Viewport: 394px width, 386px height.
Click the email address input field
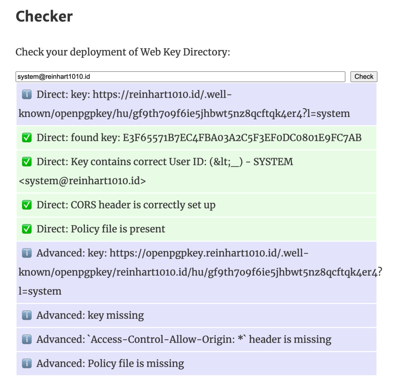click(x=180, y=77)
